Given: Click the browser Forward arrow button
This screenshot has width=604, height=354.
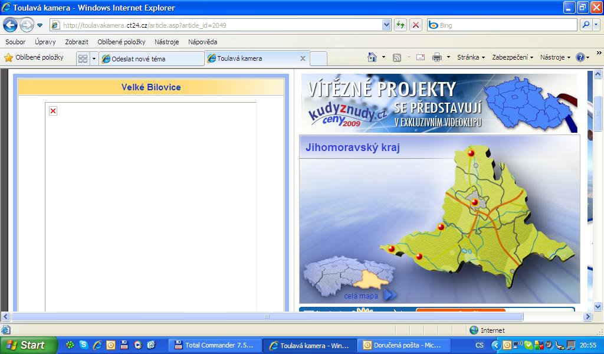Looking at the screenshot, I should pos(27,25).
